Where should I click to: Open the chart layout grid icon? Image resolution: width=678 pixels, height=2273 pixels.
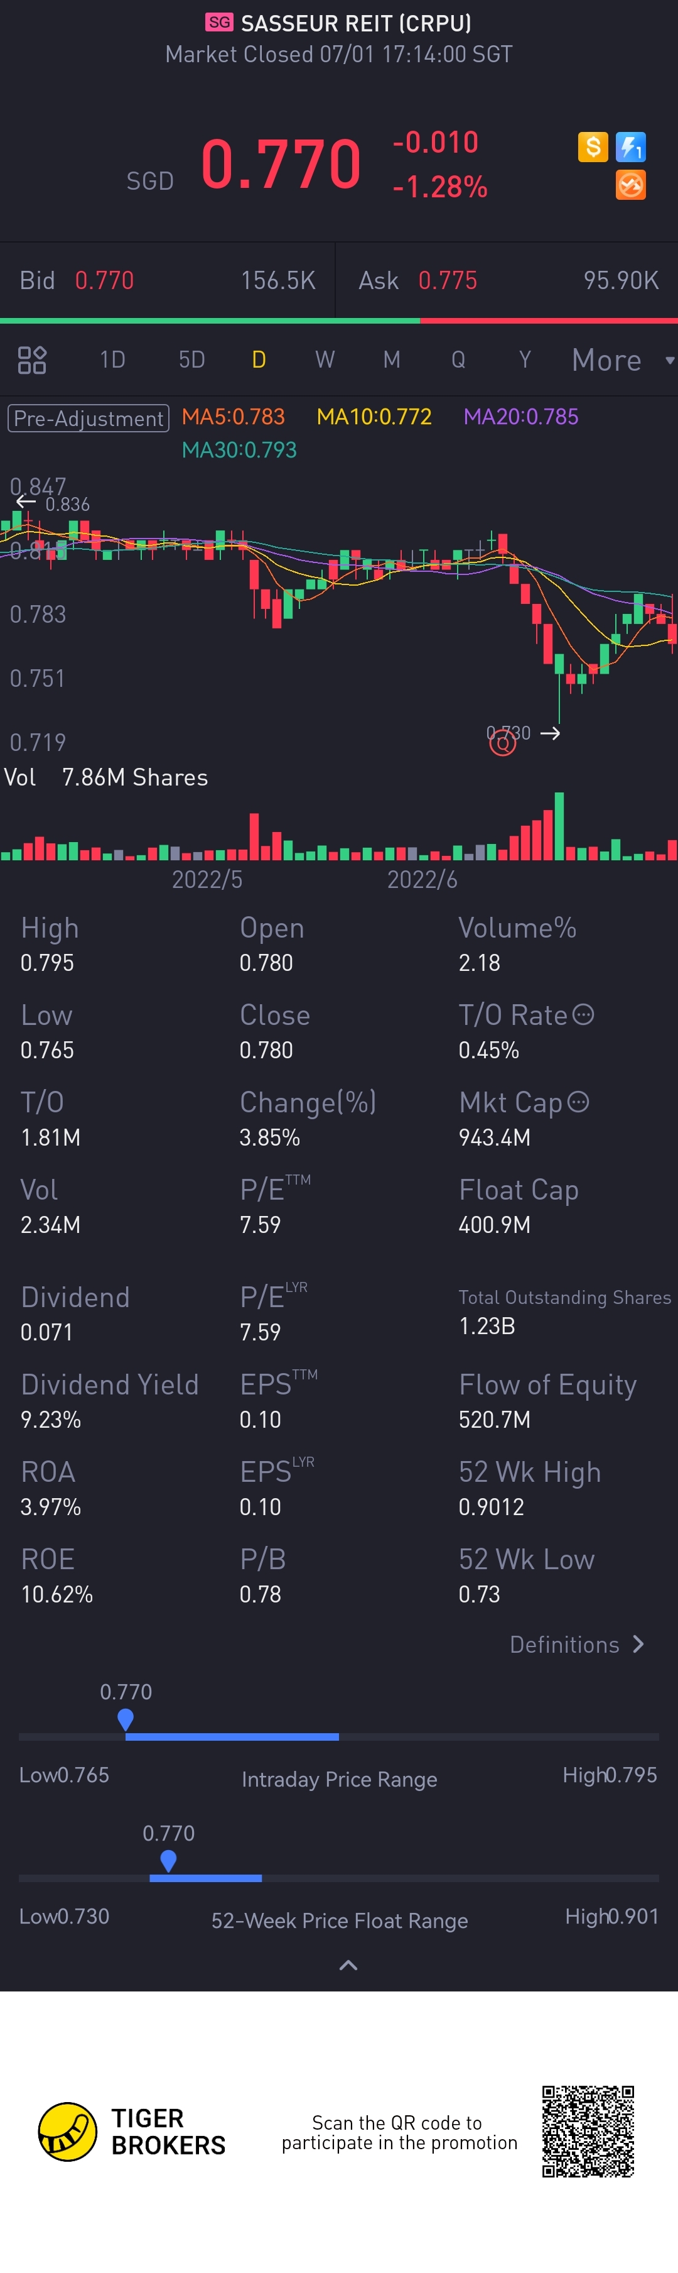(x=32, y=360)
